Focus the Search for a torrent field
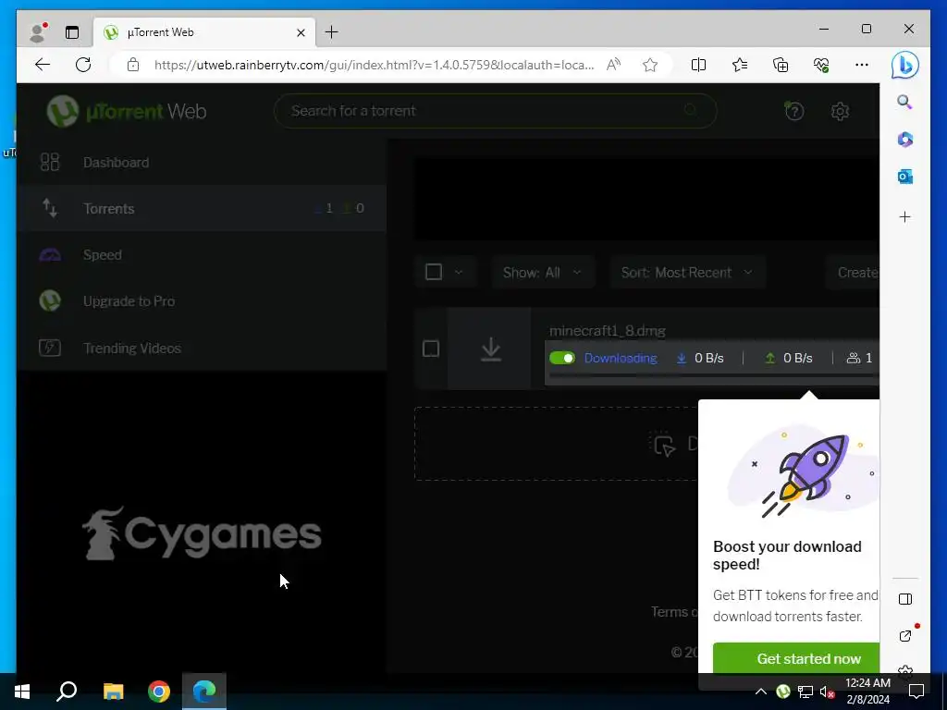Image resolution: width=947 pixels, height=710 pixels. pyautogui.click(x=496, y=111)
